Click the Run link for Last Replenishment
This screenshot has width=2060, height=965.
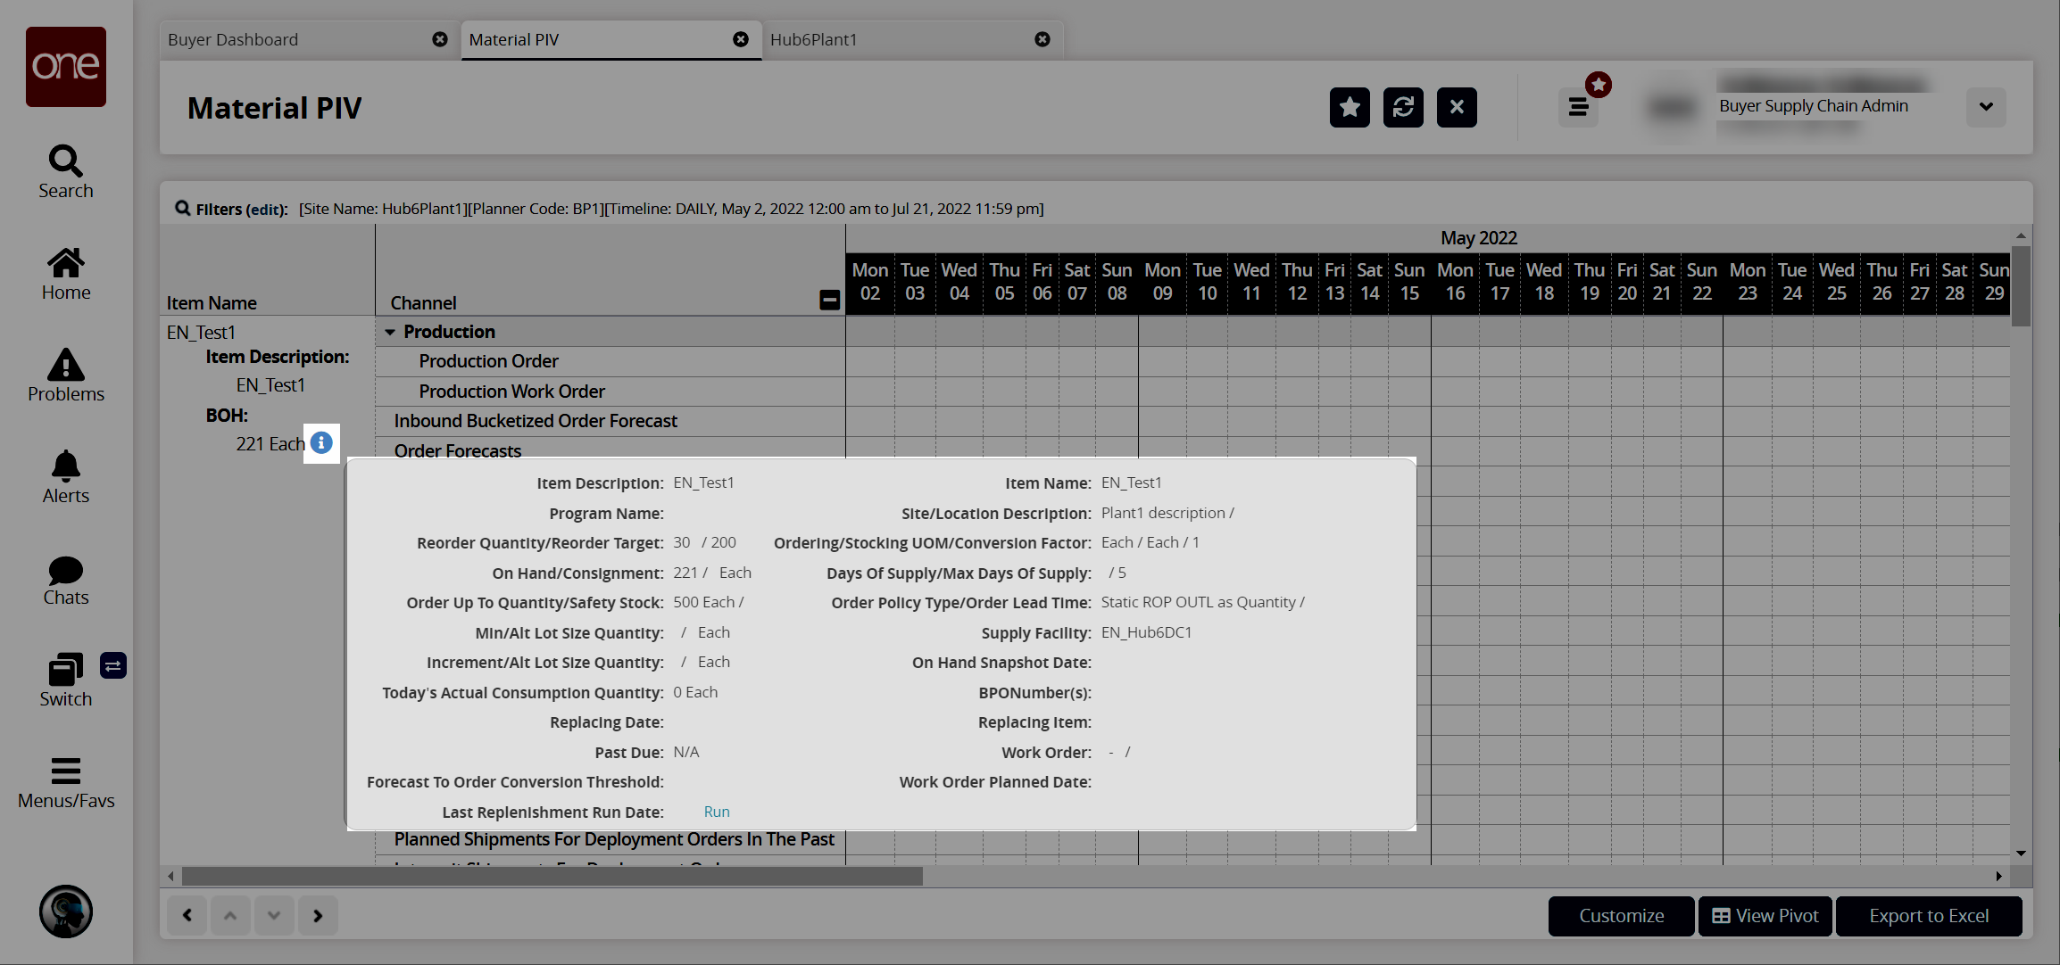[x=718, y=812]
